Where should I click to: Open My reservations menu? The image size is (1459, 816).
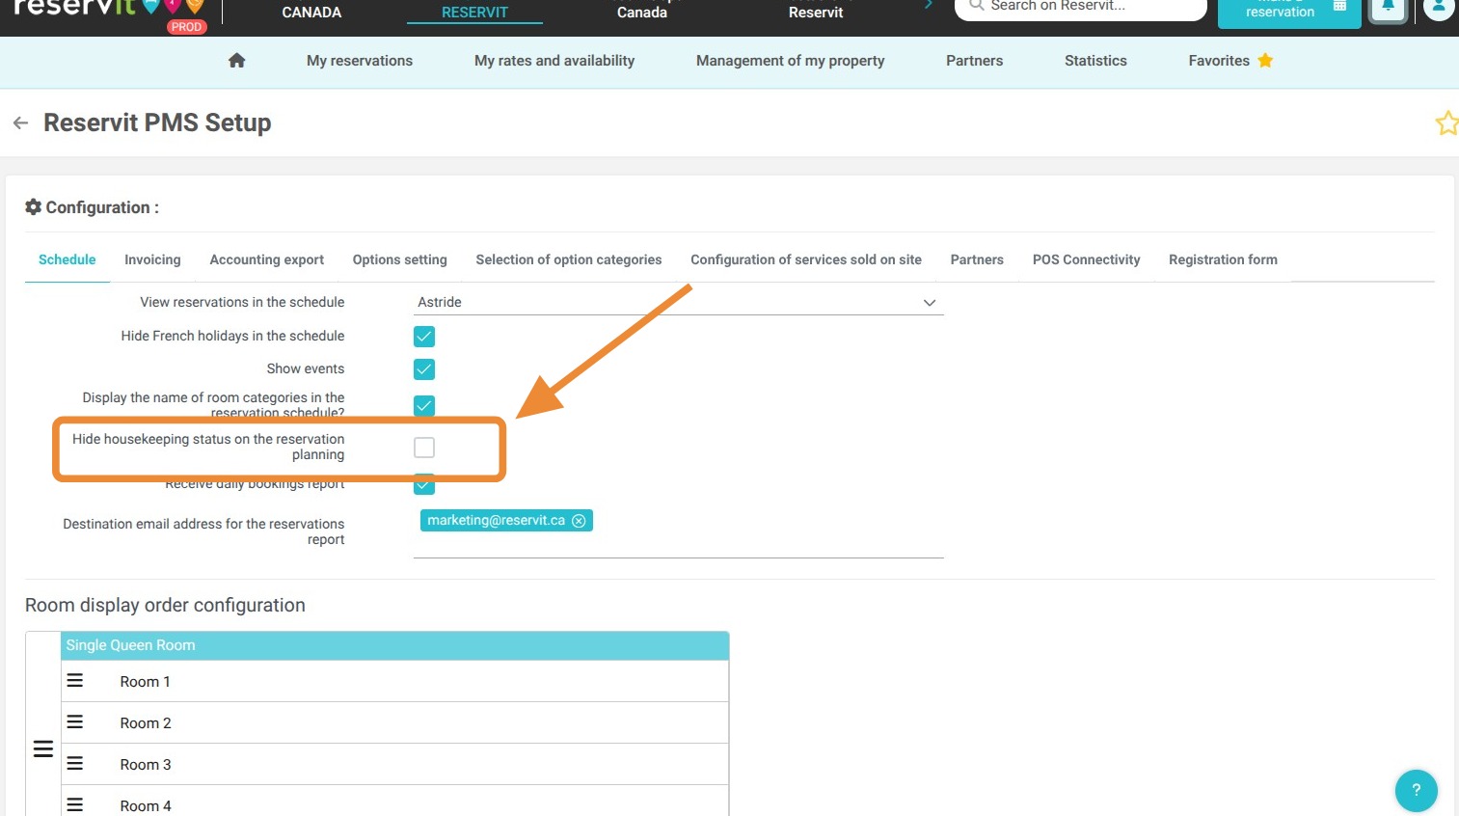tap(360, 61)
